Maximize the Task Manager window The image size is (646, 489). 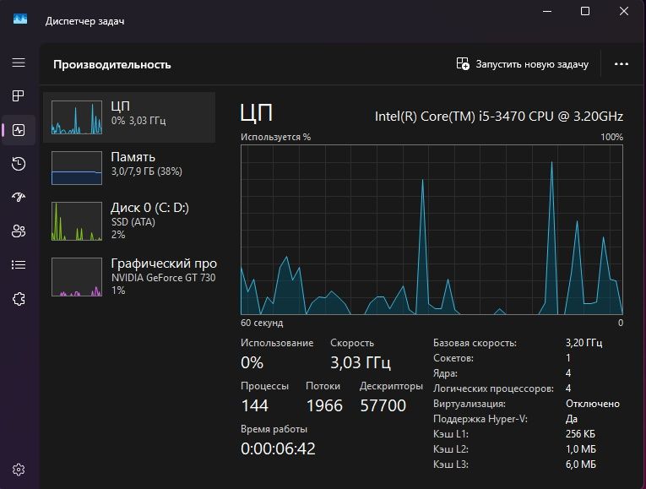pyautogui.click(x=585, y=11)
